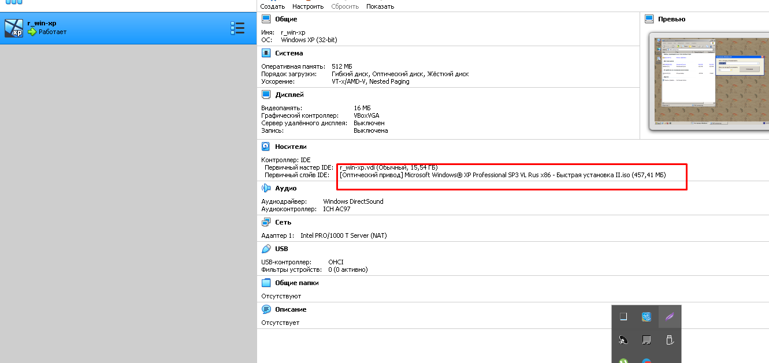Click the 'Контроллер: IDE' line
This screenshot has height=363, width=769.
[286, 160]
